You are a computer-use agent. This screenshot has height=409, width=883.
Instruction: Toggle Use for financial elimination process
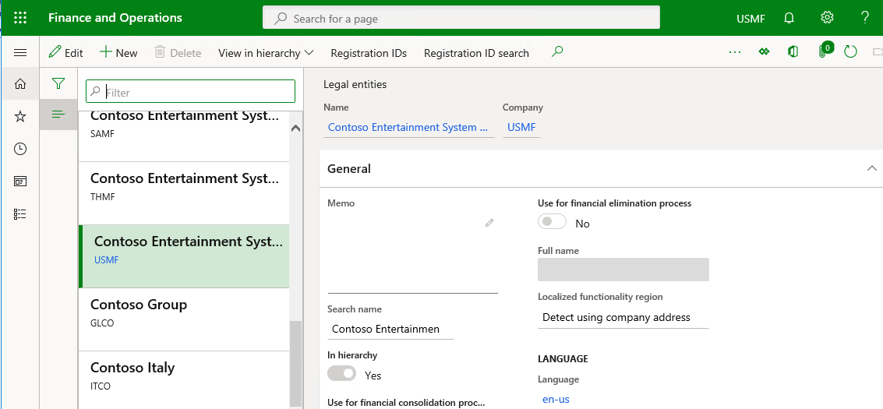coord(553,223)
